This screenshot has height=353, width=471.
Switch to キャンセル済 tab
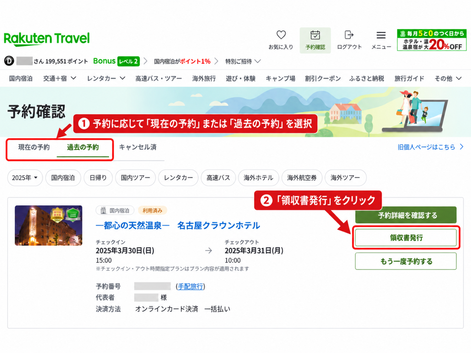138,147
